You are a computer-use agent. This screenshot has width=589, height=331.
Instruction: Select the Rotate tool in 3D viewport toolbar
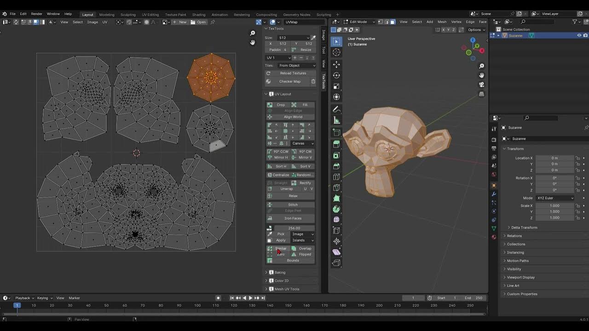(x=336, y=75)
